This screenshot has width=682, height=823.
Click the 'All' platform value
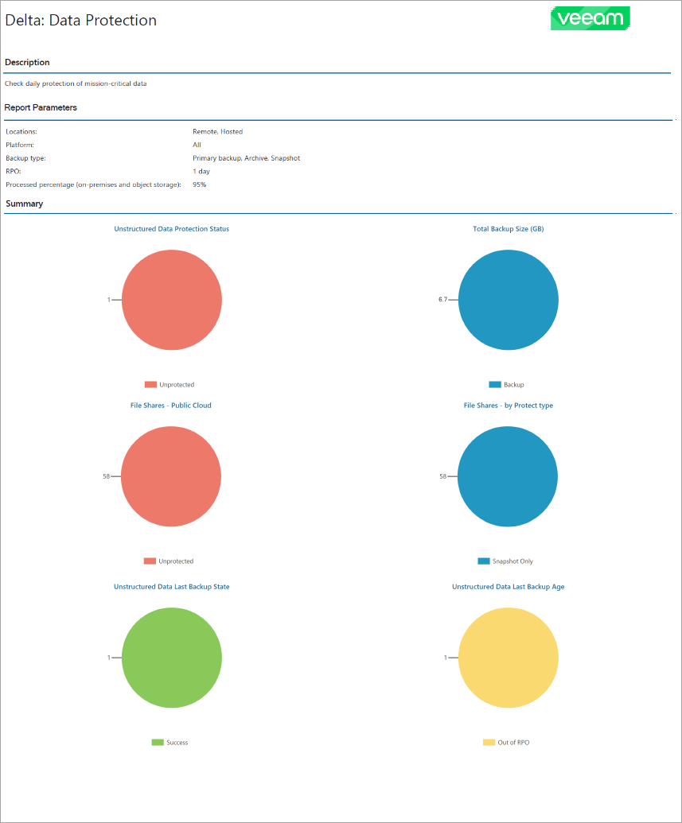(197, 145)
